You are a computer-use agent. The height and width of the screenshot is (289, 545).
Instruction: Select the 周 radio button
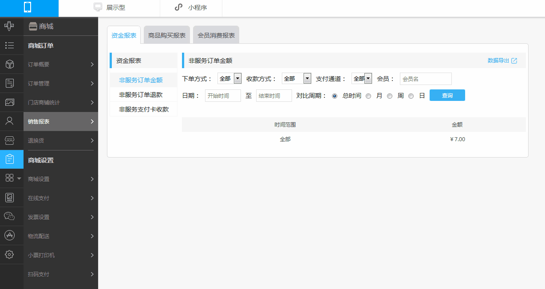point(390,96)
